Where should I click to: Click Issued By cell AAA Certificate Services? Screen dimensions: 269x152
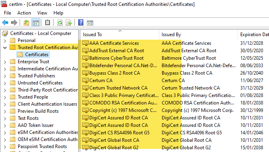tap(186, 43)
